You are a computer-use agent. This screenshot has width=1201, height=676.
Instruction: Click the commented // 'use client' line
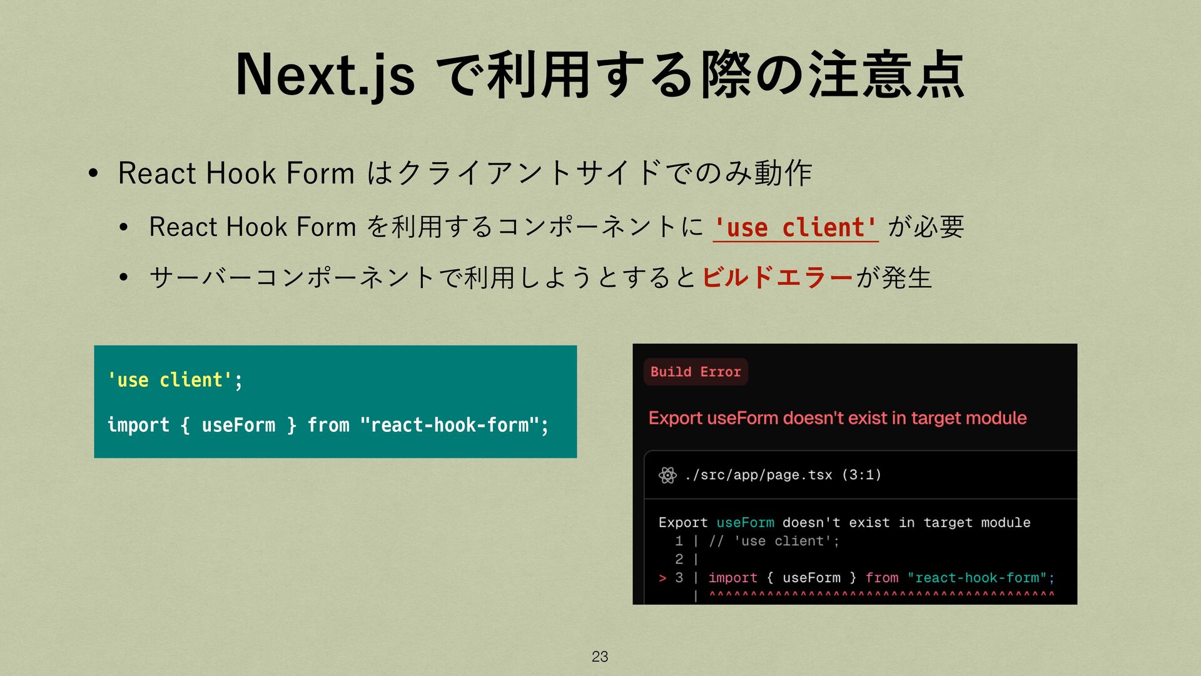tap(774, 541)
